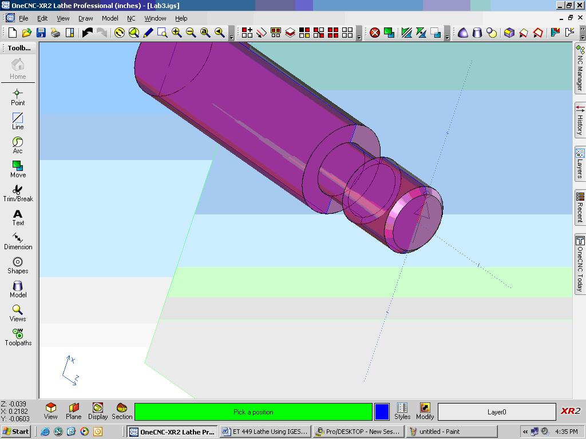Viewport: 586px width, 439px height.
Task: Open the Trim/Break tool
Action: point(18,193)
